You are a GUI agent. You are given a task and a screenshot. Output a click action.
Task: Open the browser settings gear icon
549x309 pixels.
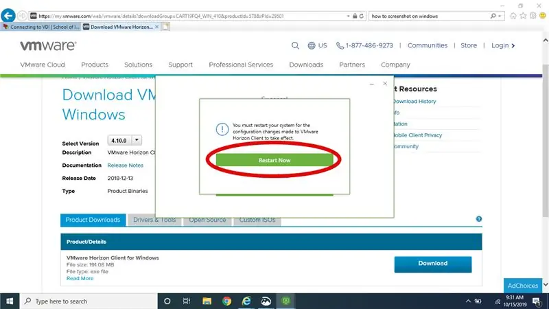(533, 16)
